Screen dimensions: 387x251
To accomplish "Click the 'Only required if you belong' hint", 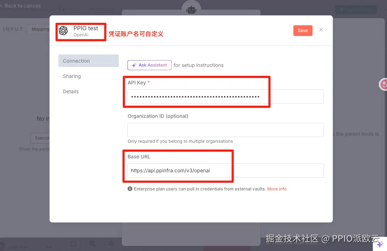I will pos(180,141).
